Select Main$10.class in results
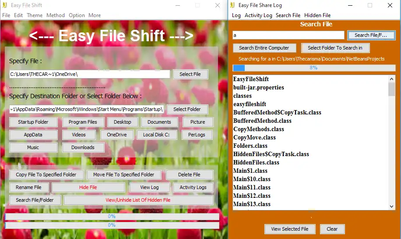This screenshot has height=239, width=401. tap(252, 179)
